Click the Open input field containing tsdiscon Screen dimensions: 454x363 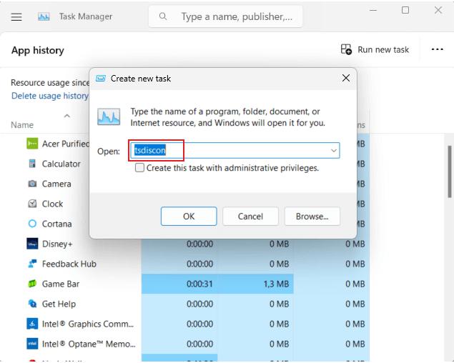coord(235,151)
